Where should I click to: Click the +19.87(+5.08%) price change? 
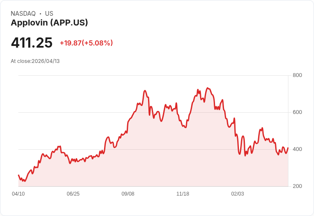86,43
